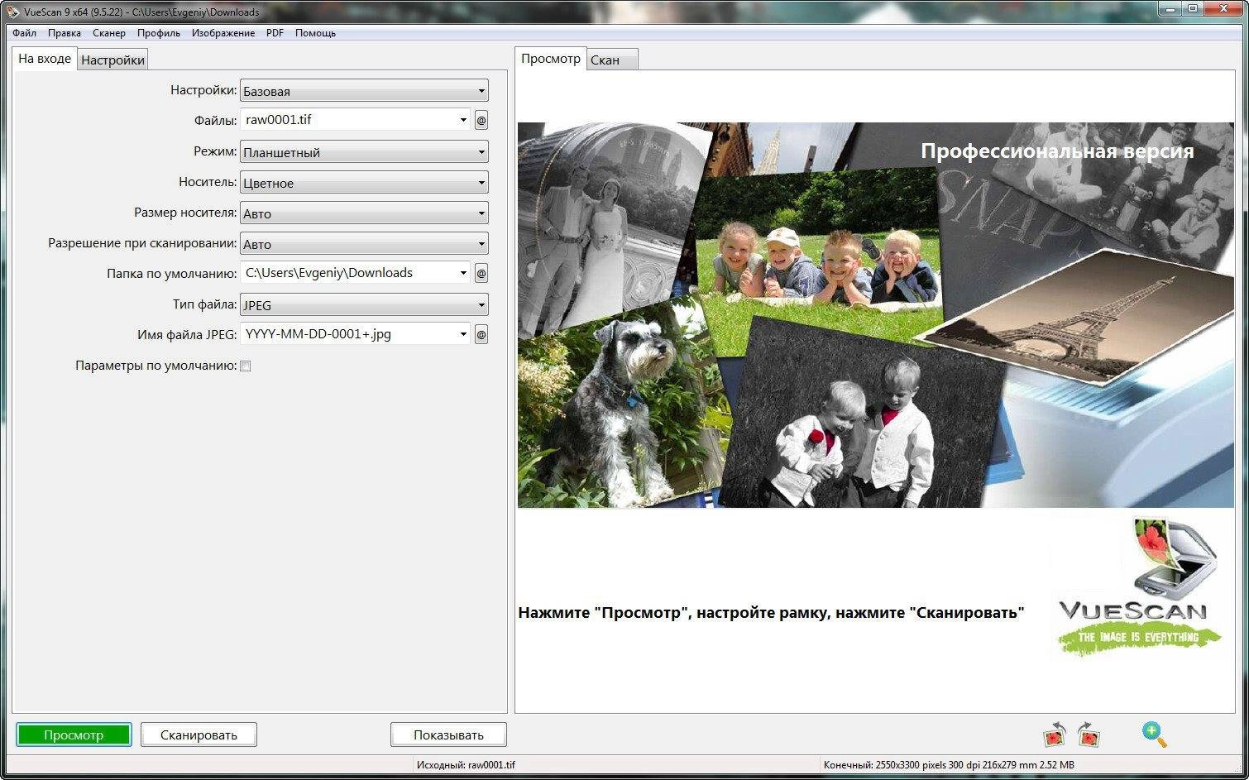The height and width of the screenshot is (780, 1249).
Task: Click the green Просмотр button
Action: (x=74, y=735)
